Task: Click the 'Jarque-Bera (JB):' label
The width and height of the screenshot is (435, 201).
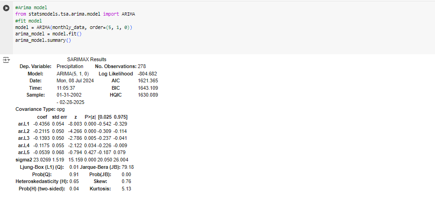Action: coord(101,167)
